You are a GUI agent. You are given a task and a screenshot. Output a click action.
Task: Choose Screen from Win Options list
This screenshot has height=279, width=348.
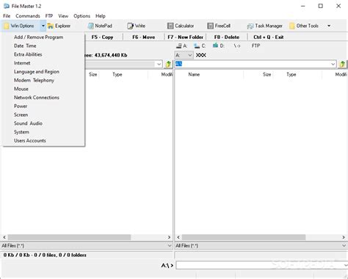point(44,115)
